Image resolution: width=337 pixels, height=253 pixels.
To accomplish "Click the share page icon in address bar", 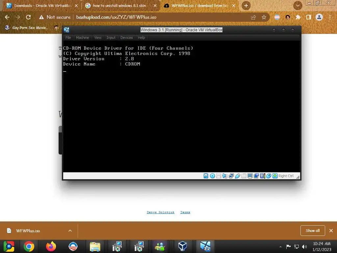I will [x=253, y=17].
